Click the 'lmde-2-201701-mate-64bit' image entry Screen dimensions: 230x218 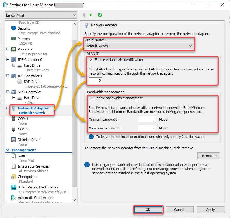[x=47, y=86]
